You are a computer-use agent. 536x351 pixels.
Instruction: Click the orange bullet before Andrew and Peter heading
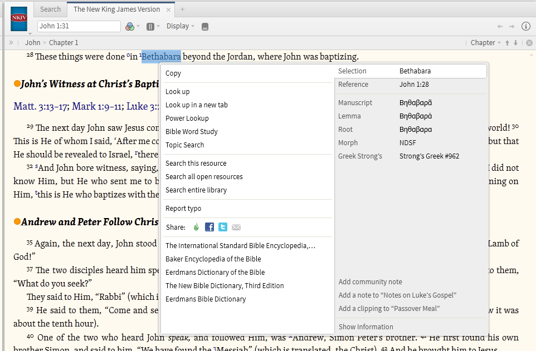(17, 221)
